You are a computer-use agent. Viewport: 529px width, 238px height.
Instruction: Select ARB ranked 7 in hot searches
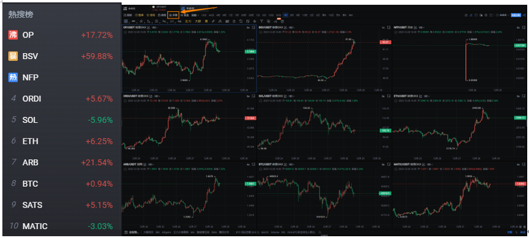click(x=62, y=162)
